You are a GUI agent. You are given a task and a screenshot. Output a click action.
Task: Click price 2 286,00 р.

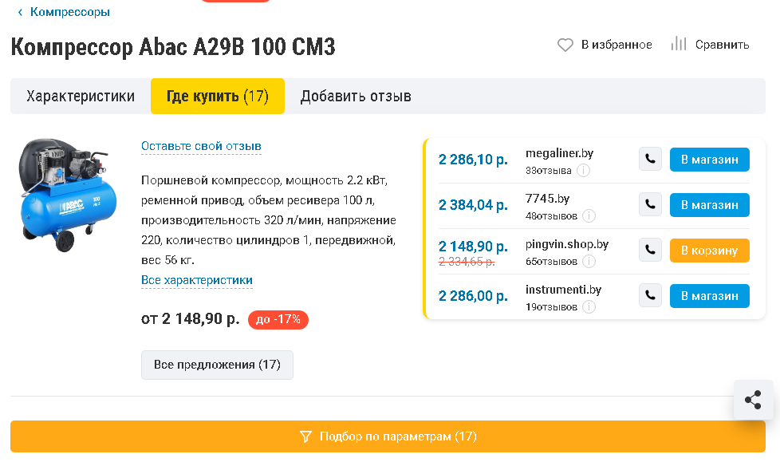(473, 296)
